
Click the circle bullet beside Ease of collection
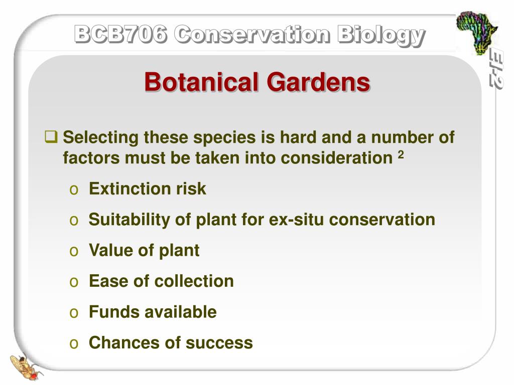74,283
